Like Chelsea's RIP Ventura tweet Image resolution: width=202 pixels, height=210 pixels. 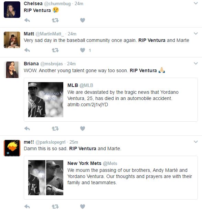83,20
